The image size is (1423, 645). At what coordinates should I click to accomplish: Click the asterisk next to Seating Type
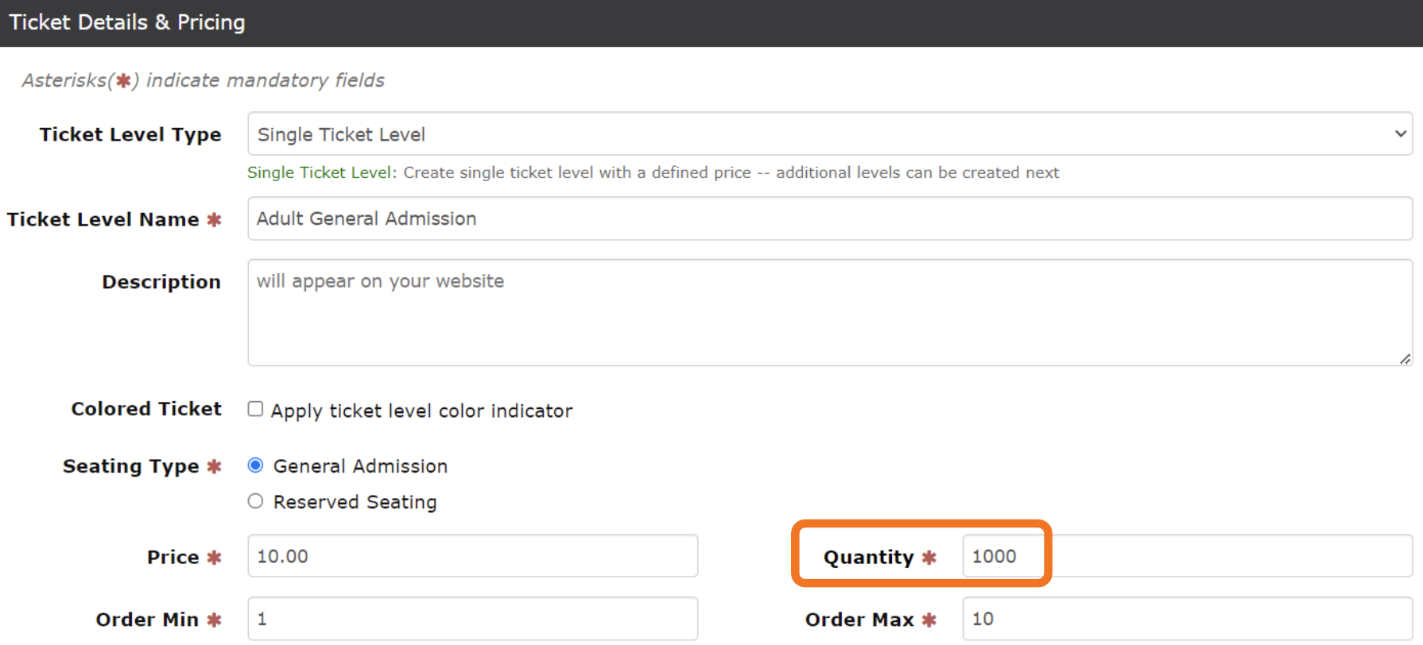[x=214, y=466]
